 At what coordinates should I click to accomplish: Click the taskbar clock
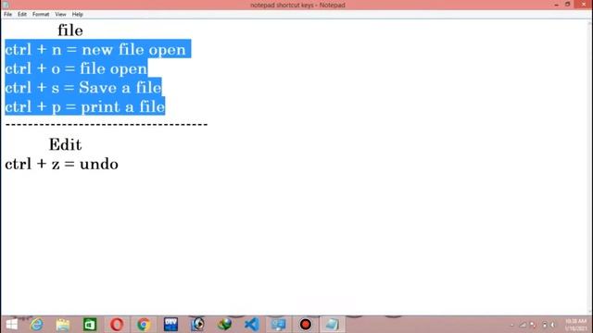(575, 325)
